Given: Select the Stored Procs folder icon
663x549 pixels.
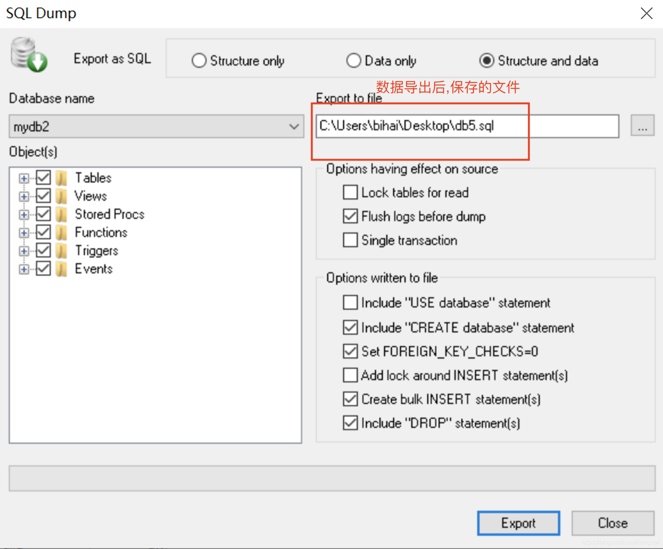Looking at the screenshot, I should click(x=61, y=214).
